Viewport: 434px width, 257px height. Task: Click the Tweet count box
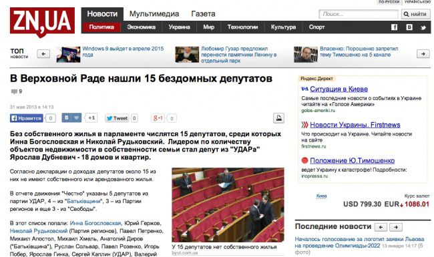(x=134, y=118)
